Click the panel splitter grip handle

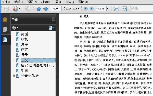click(x=57, y=73)
